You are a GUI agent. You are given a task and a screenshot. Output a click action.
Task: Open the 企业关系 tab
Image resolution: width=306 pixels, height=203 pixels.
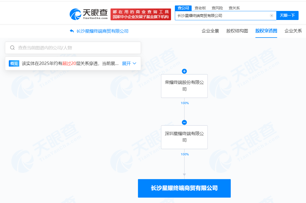[x=293, y=31]
